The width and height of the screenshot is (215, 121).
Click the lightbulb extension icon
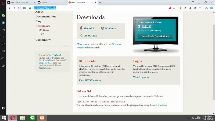tap(180, 8)
